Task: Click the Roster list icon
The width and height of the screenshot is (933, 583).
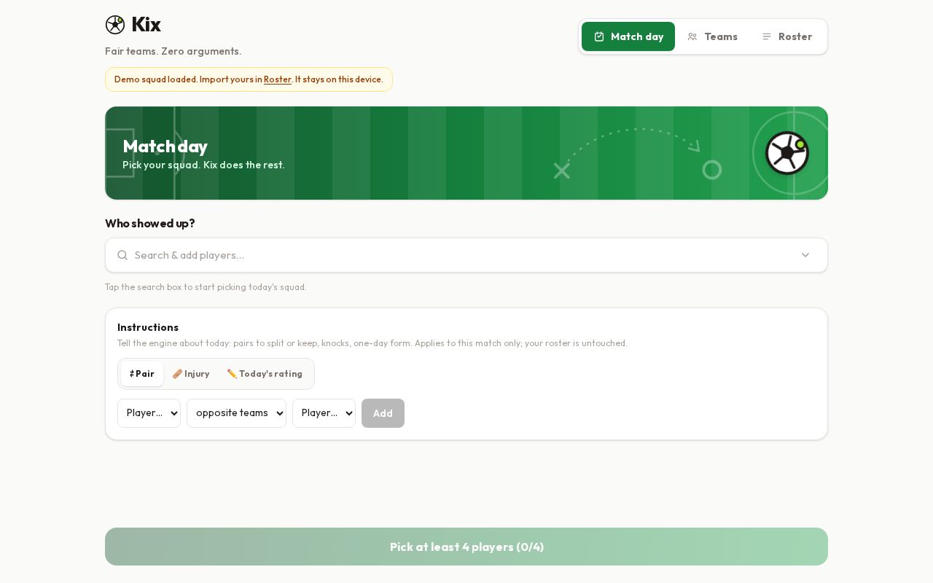Action: click(x=767, y=36)
